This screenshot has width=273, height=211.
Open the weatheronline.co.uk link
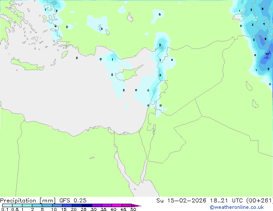coord(237,207)
